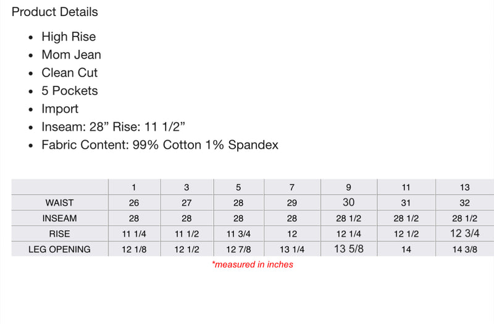
Task: Click the Import bullet item
Action: [x=60, y=109]
